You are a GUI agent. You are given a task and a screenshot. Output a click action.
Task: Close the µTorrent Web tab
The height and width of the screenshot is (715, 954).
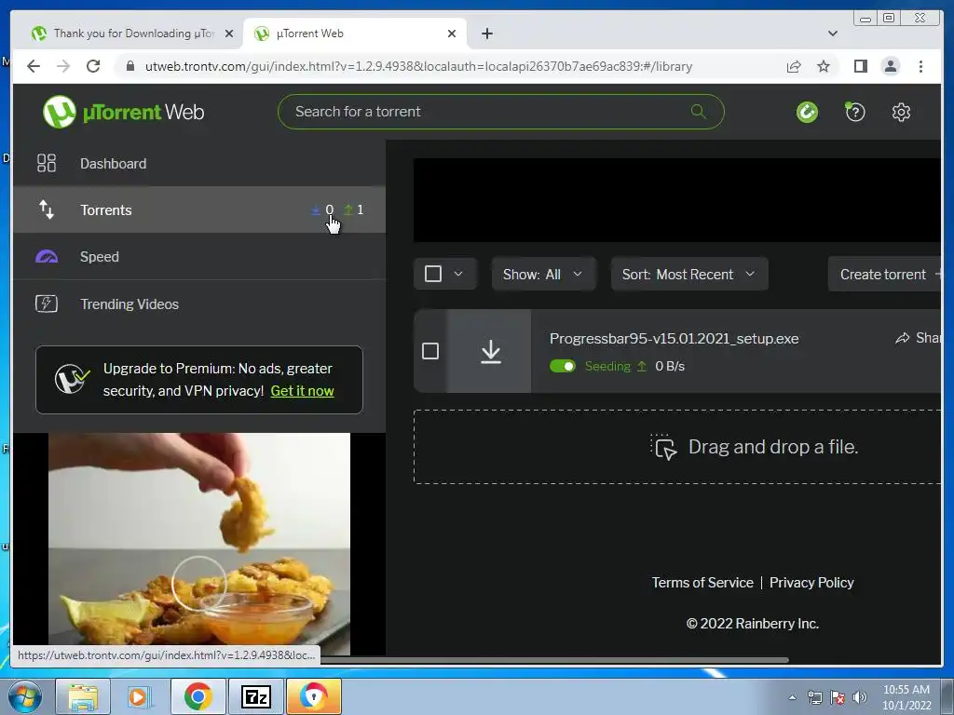(452, 34)
